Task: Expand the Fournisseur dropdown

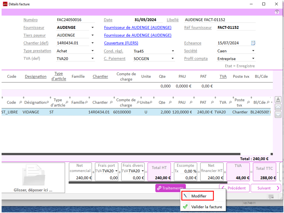Action: coord(93,28)
